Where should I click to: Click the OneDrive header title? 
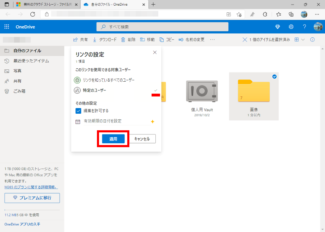point(25,27)
